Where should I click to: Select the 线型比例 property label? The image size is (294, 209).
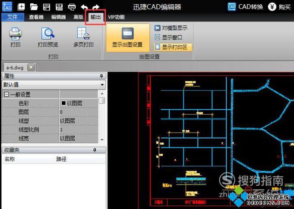28,129
